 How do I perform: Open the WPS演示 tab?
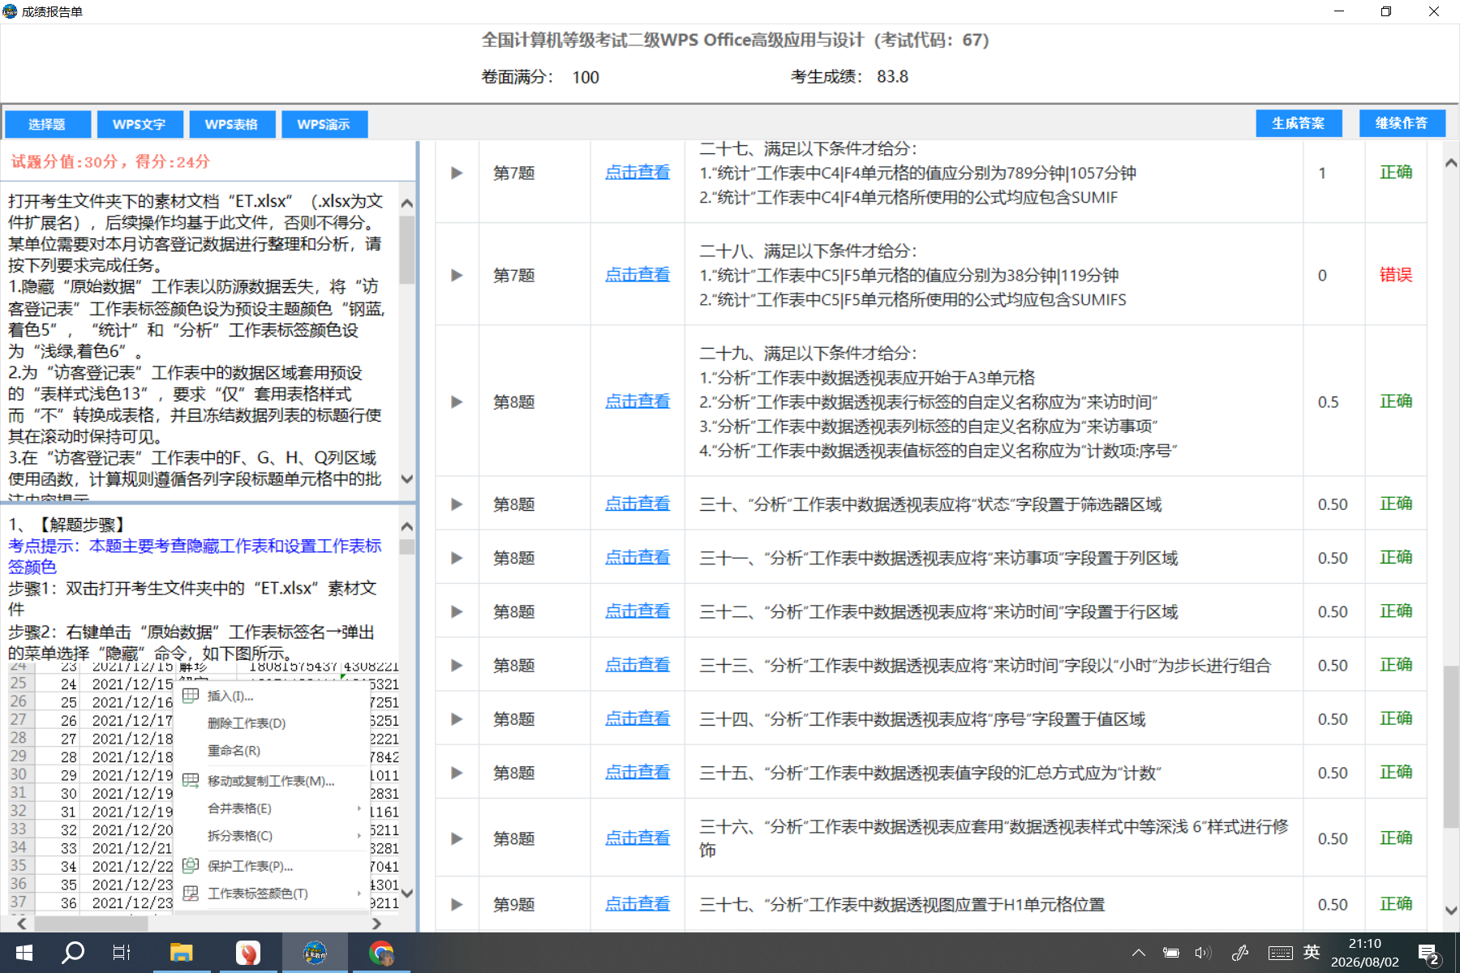[324, 124]
